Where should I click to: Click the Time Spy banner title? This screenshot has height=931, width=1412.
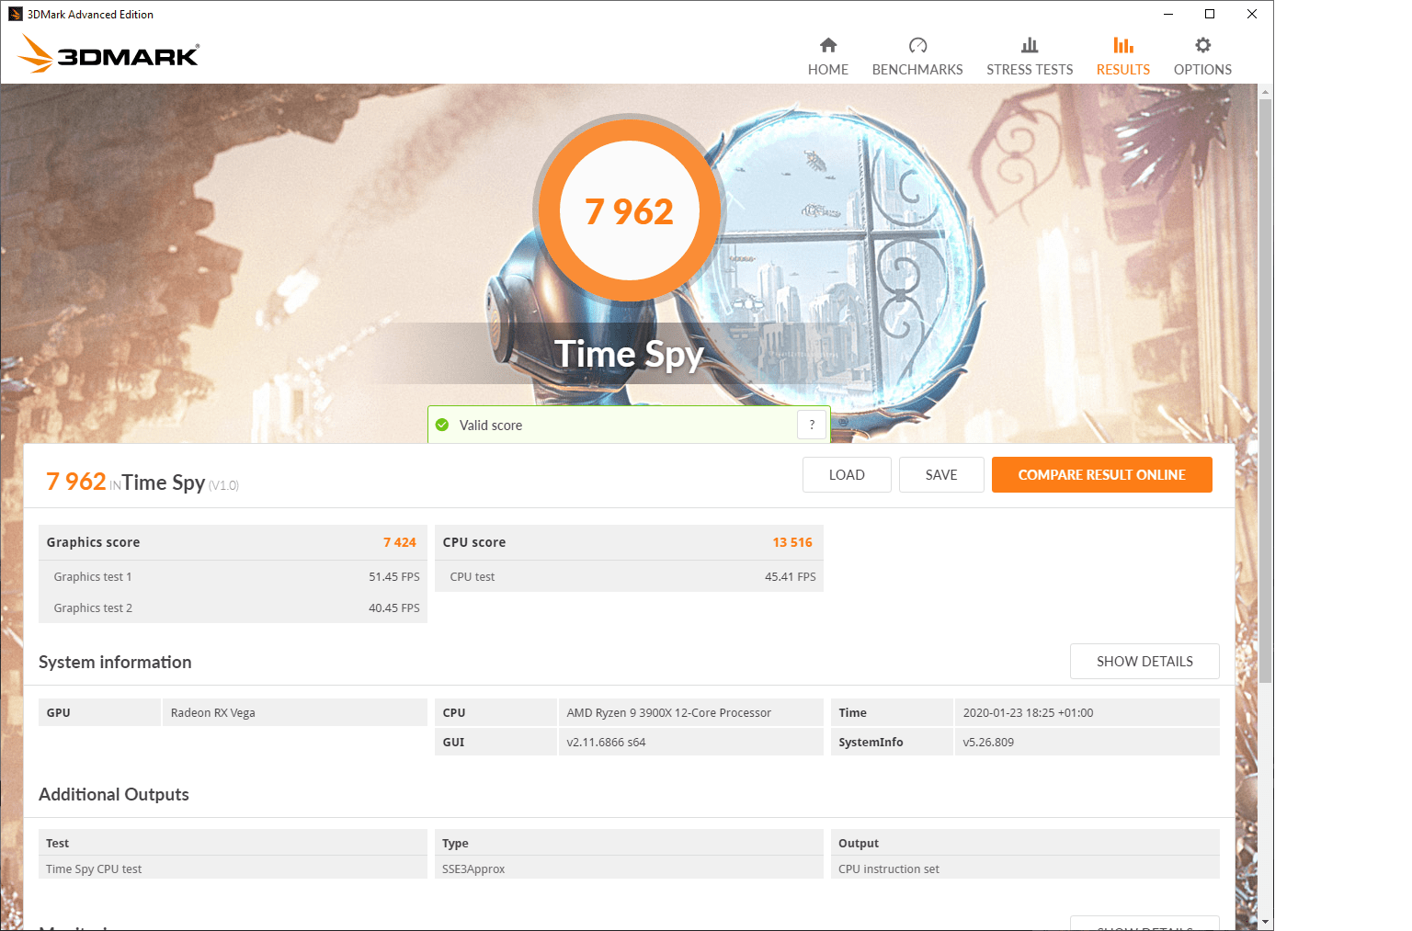click(630, 354)
